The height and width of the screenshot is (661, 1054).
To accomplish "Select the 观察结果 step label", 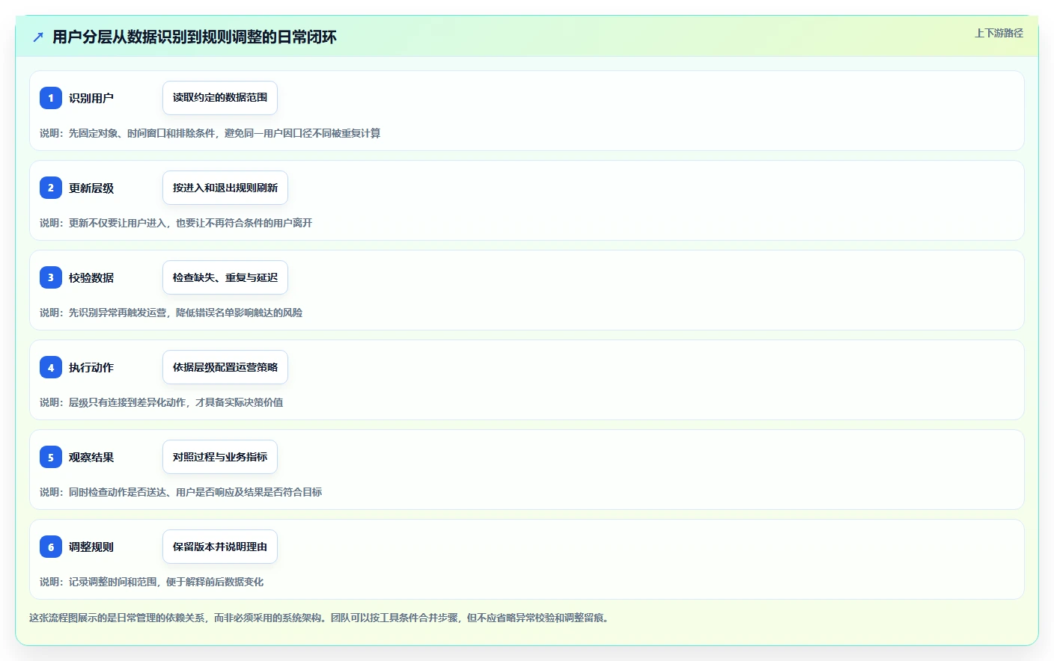I will (x=91, y=457).
